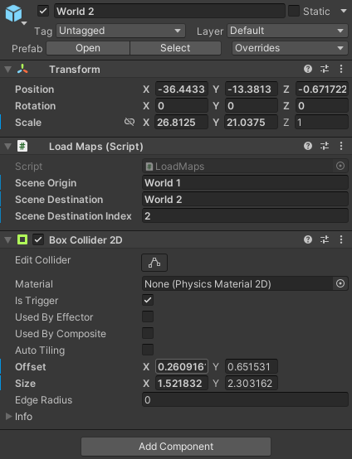
Task: Enable the Static checkbox
Action: point(294,11)
